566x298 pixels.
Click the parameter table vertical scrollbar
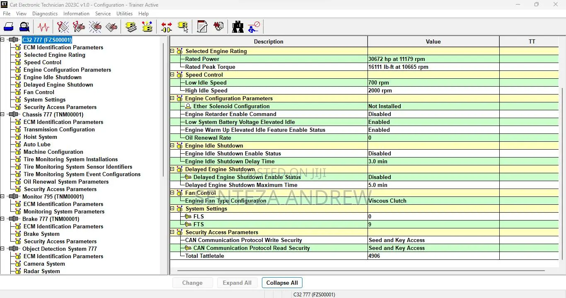tap(562, 174)
